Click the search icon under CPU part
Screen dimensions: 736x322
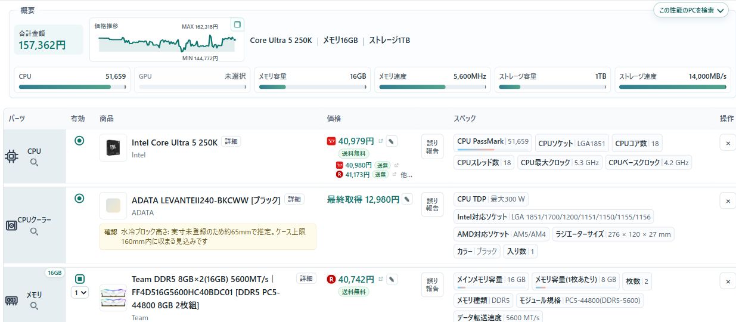point(34,162)
